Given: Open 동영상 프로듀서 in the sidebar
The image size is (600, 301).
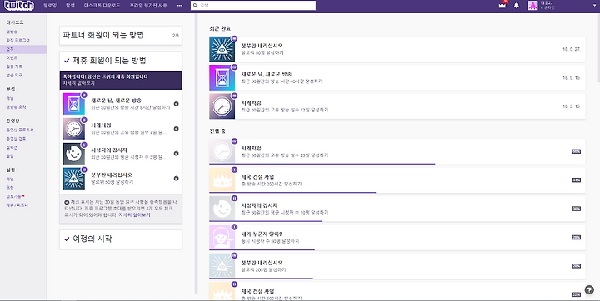Looking at the screenshot, I should (x=20, y=130).
